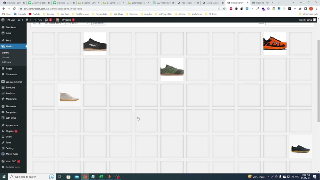Switch to list view of media

pos(35,23)
